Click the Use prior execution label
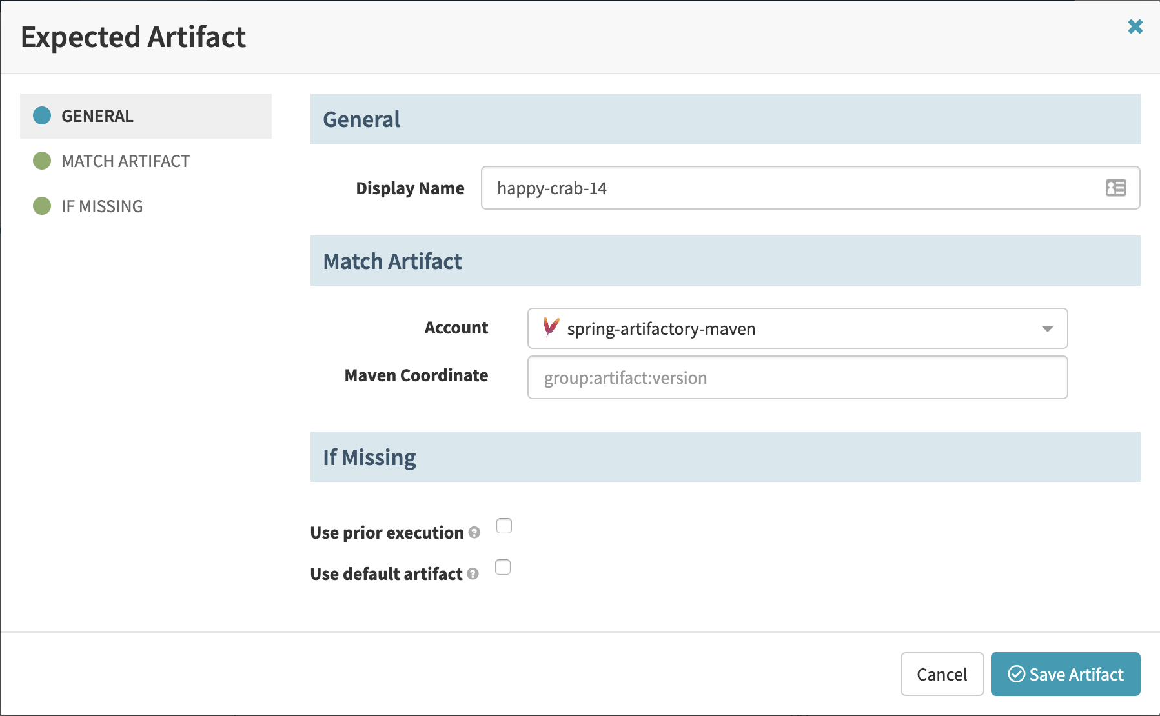 coord(387,533)
